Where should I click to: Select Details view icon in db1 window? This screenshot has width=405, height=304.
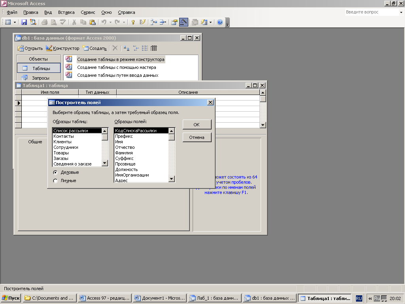pyautogui.click(x=154, y=48)
